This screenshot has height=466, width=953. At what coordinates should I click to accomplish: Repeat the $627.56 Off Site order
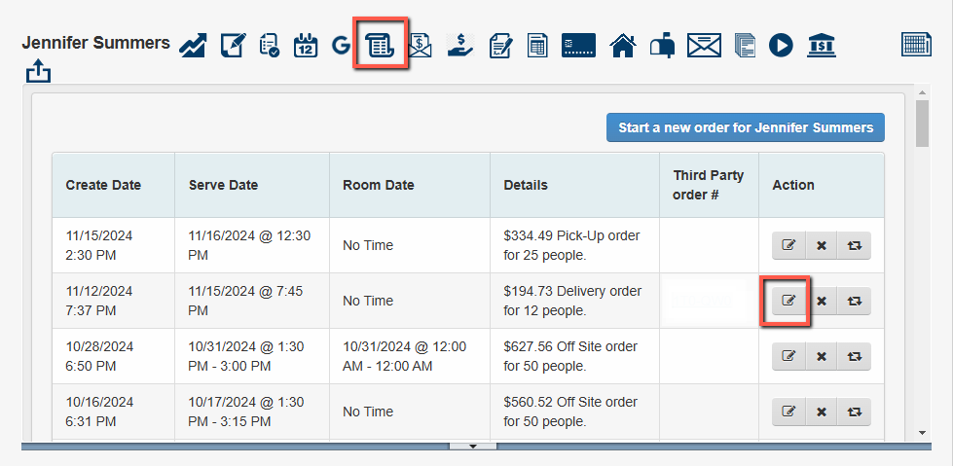tap(855, 356)
